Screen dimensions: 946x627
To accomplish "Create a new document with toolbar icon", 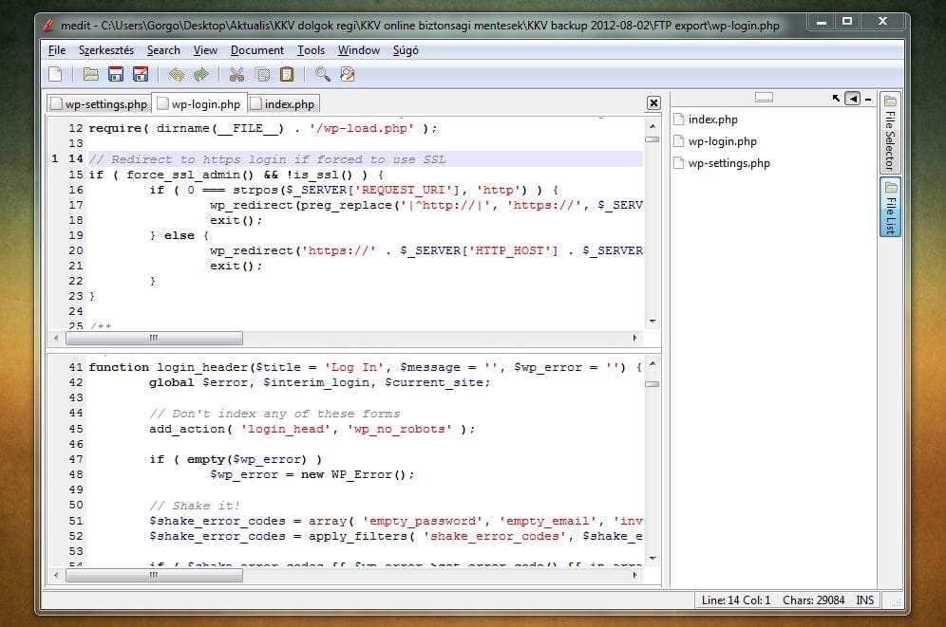I will click(x=55, y=74).
